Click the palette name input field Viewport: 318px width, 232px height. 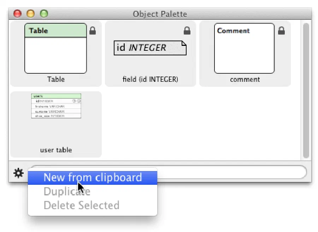tap(232, 172)
